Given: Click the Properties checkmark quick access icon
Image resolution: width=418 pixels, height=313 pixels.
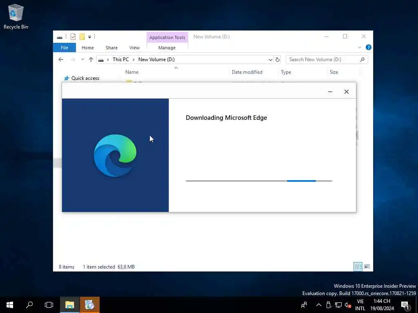Looking at the screenshot, I should coord(73,37).
